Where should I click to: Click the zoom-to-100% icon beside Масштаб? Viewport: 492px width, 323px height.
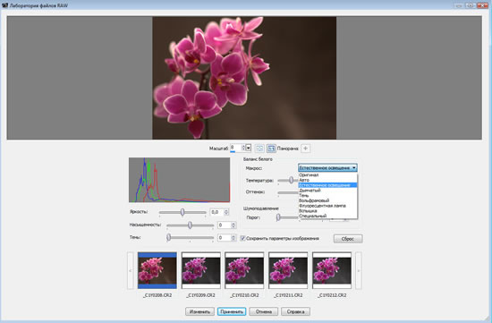click(x=259, y=149)
